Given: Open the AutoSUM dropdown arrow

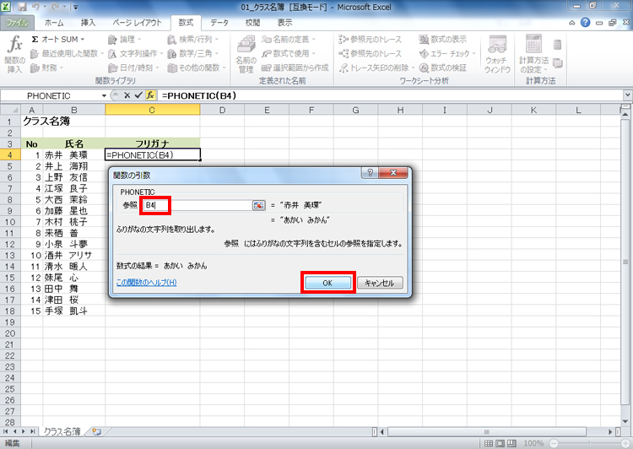Looking at the screenshot, I should click(x=83, y=40).
